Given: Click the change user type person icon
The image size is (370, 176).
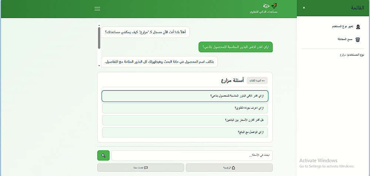Looking at the screenshot, I should pos(358,27).
